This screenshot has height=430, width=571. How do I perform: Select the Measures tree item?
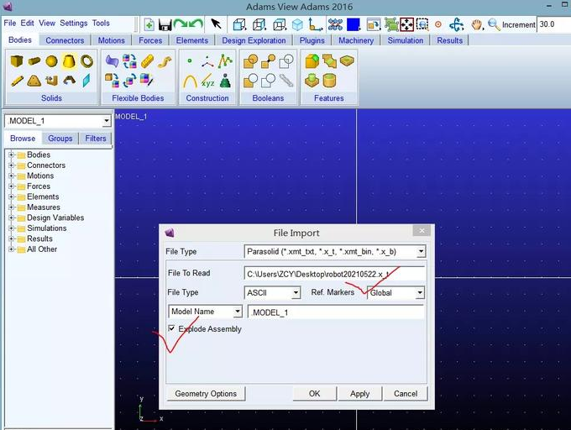tap(44, 207)
